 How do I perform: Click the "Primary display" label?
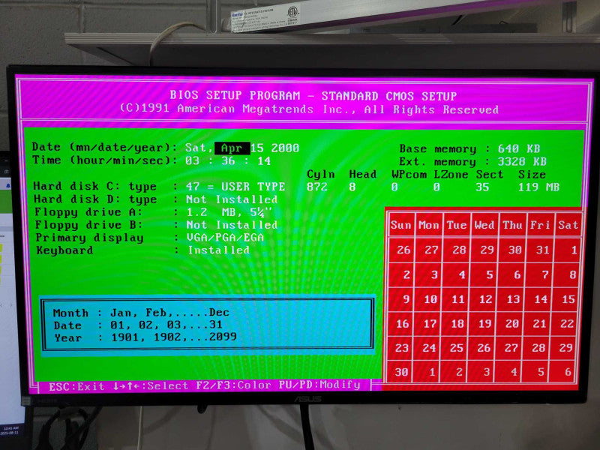click(x=89, y=238)
